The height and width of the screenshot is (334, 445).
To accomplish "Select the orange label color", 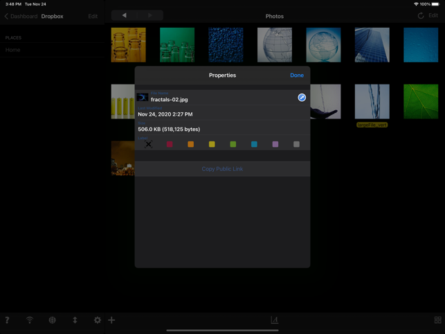I will pos(191,144).
